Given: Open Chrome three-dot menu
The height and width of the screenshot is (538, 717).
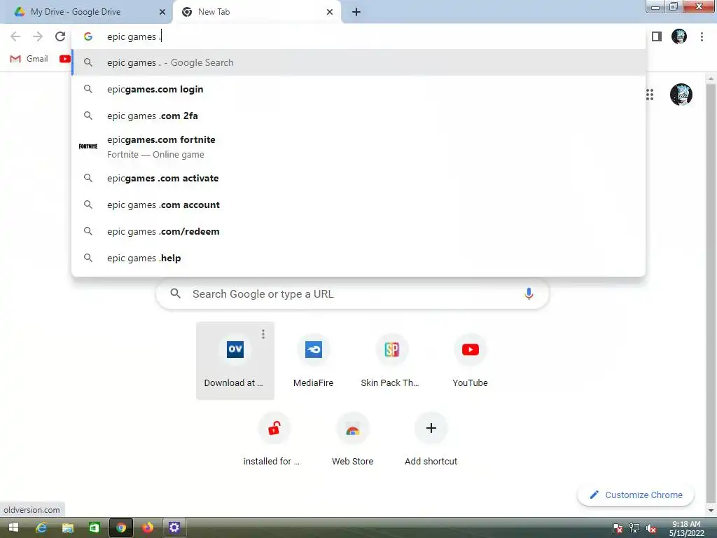Looking at the screenshot, I should [702, 36].
